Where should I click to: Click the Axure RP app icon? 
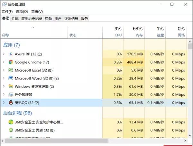pyautogui.click(x=11, y=54)
